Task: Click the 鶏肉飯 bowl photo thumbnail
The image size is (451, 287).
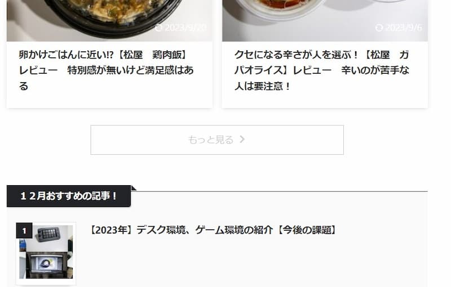Action: [109, 21]
